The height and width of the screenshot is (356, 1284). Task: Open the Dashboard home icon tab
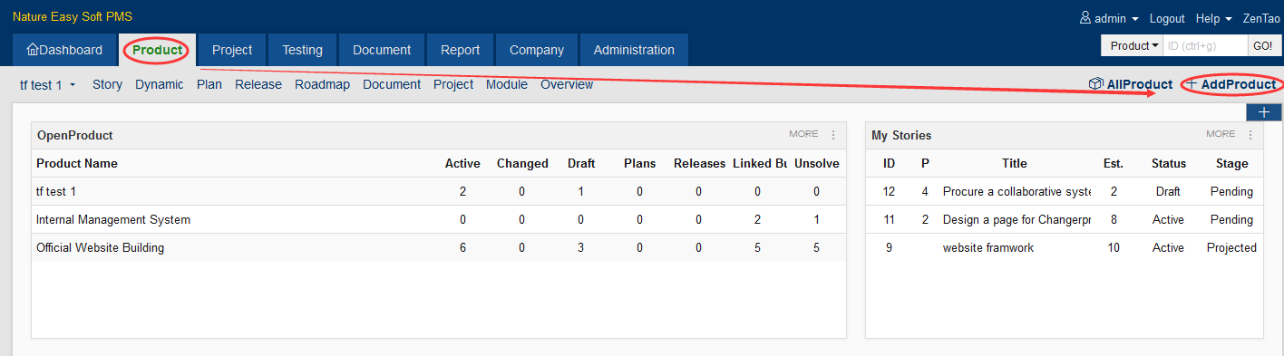[64, 50]
